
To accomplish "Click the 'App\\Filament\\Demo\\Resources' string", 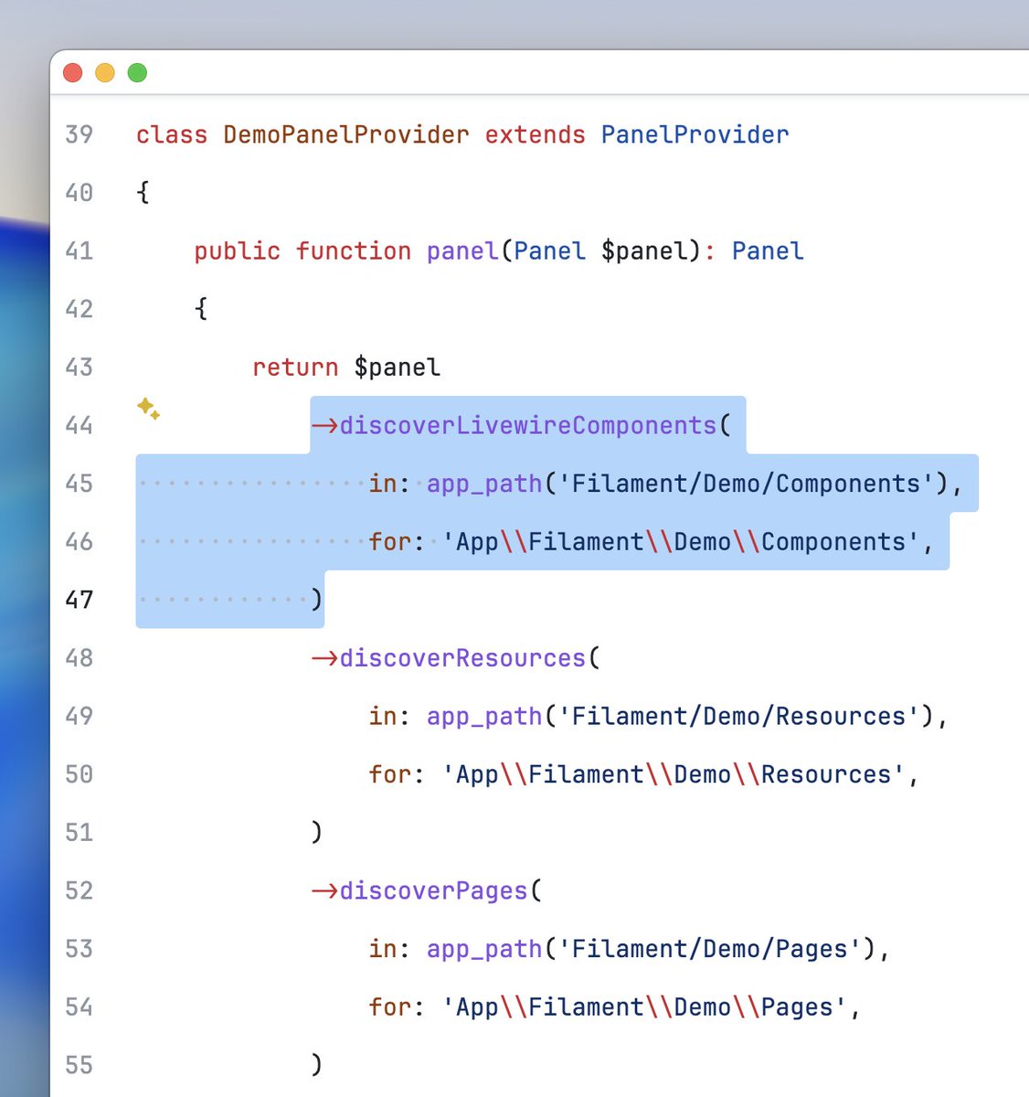I will (674, 774).
